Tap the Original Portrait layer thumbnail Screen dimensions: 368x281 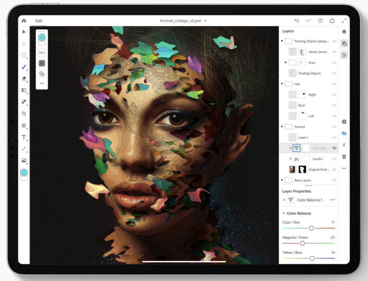(x=292, y=169)
